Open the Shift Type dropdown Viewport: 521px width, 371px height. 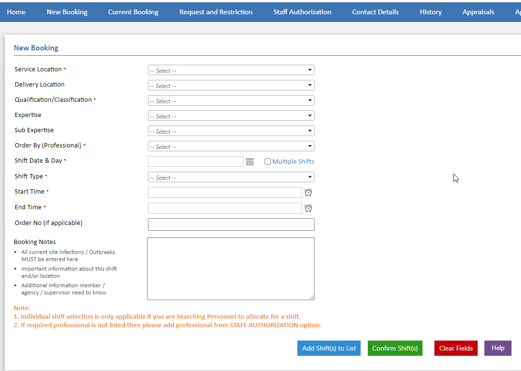(x=231, y=177)
